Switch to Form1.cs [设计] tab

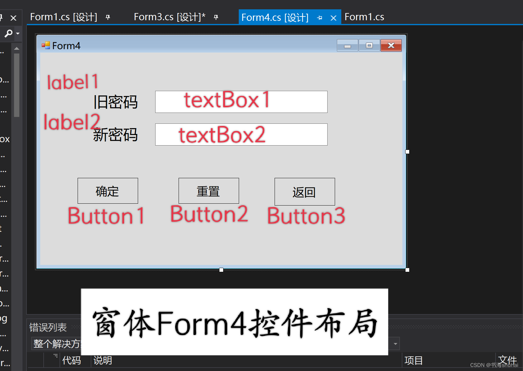point(64,17)
